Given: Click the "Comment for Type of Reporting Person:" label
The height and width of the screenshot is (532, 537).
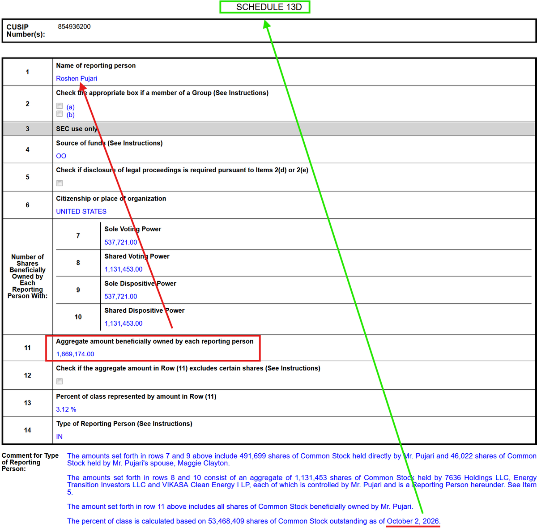Looking at the screenshot, I should click(x=30, y=462).
